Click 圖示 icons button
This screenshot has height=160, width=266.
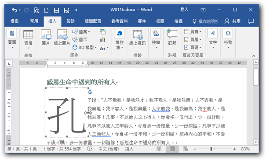(x=80, y=40)
